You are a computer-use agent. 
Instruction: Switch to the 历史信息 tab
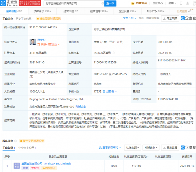[184, 11]
